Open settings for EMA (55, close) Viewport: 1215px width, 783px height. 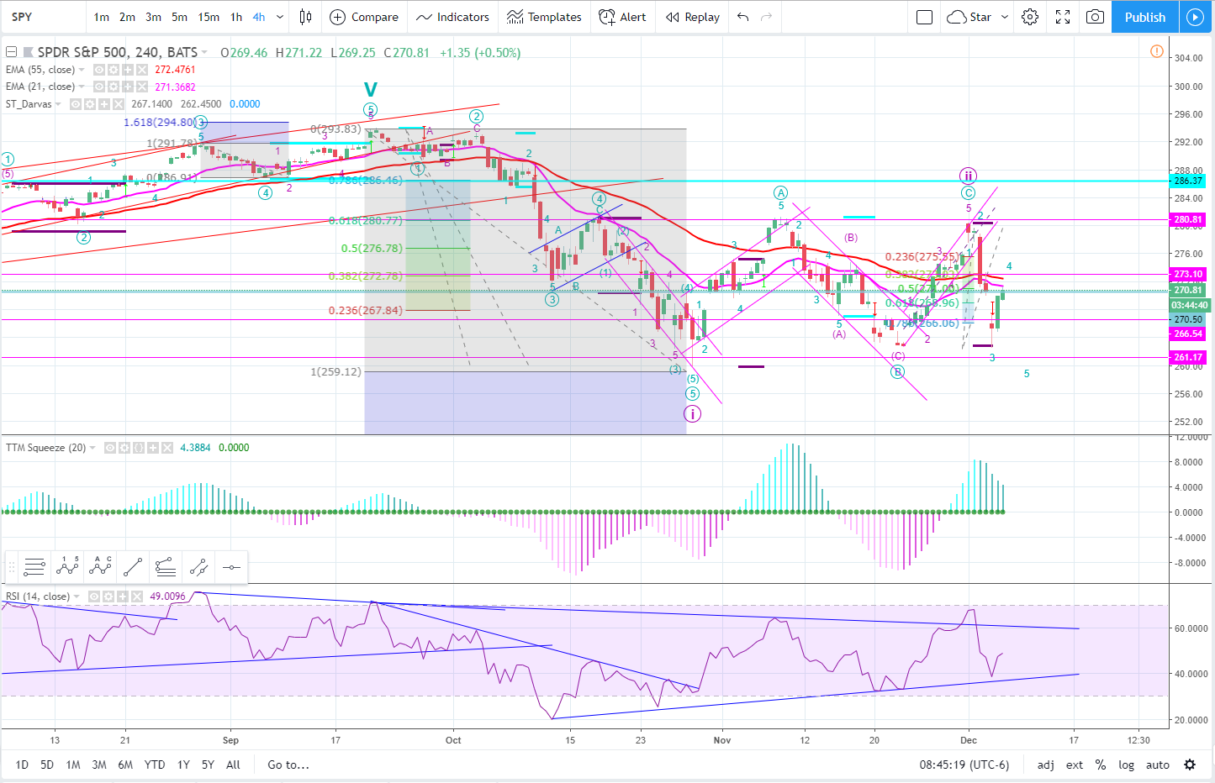click(113, 70)
